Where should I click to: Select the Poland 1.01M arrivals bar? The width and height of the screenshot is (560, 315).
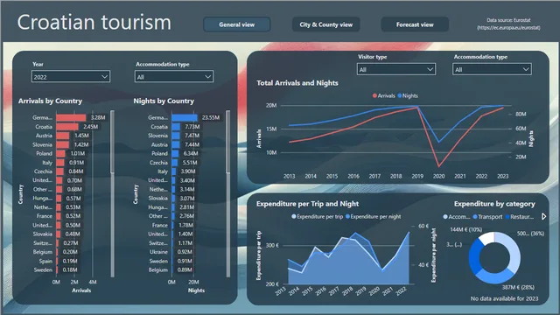pyautogui.click(x=60, y=154)
